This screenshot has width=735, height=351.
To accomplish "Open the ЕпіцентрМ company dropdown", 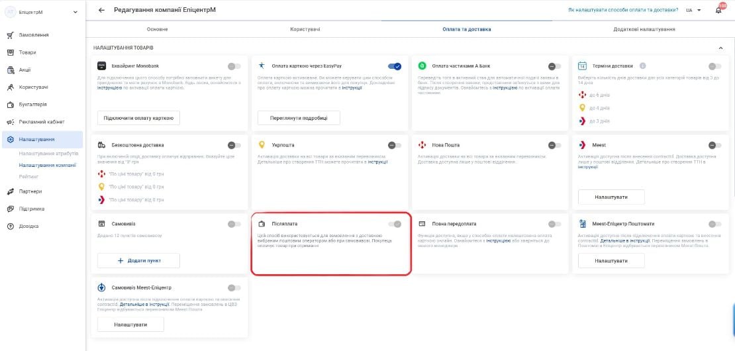I will [75, 12].
